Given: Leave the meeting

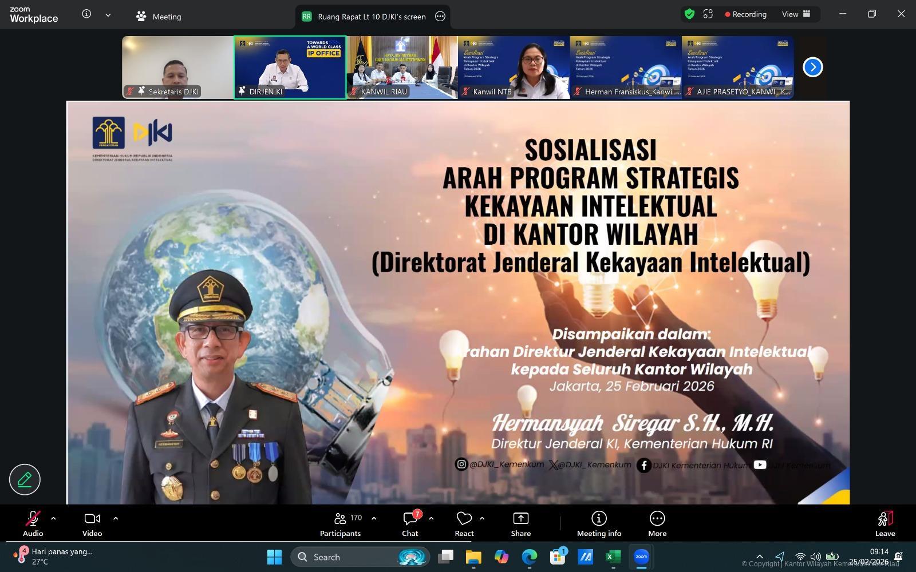Looking at the screenshot, I should pyautogui.click(x=884, y=522).
